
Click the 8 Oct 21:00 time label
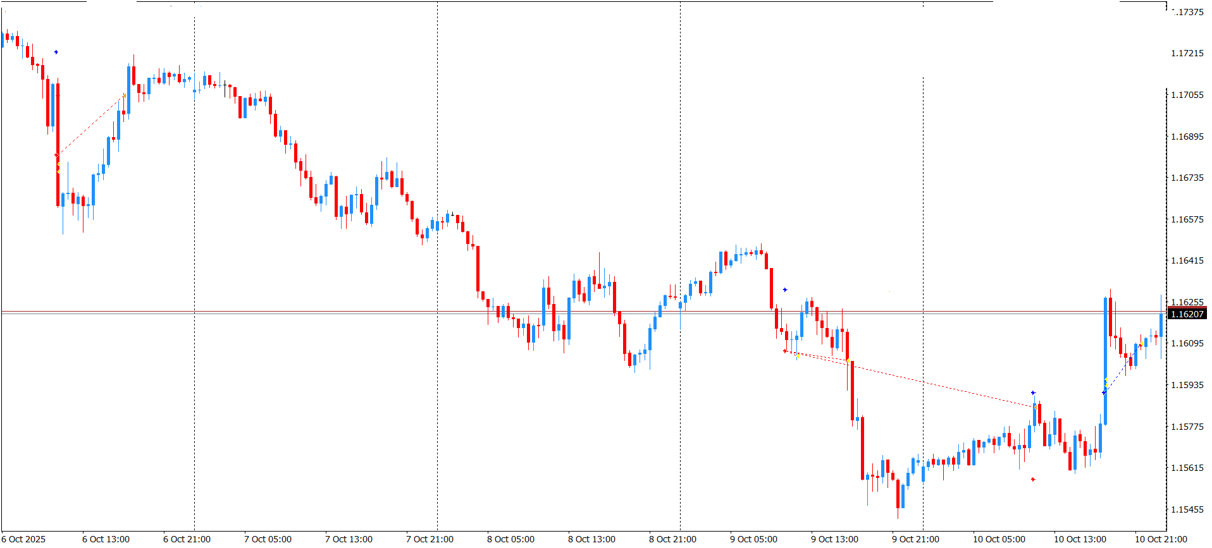click(x=672, y=539)
